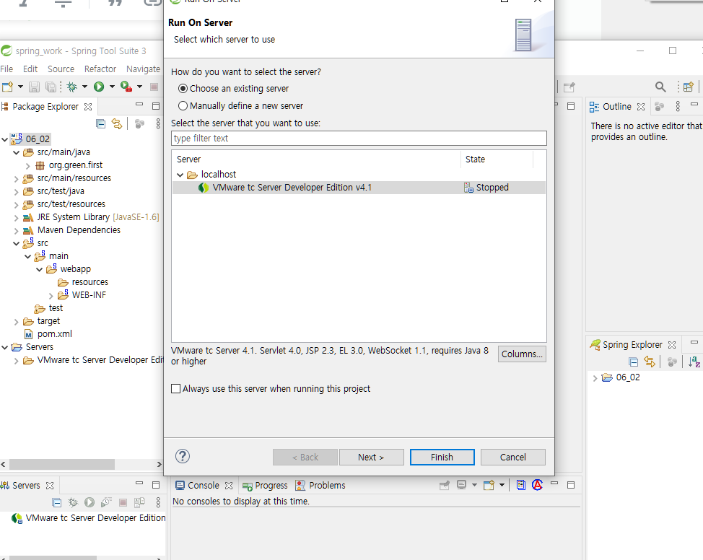Switch to the Problems tab
Viewport: 703px width, 560px height.
pyautogui.click(x=320, y=486)
